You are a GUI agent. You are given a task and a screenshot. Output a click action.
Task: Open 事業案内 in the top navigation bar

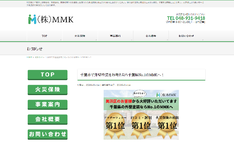115,36
